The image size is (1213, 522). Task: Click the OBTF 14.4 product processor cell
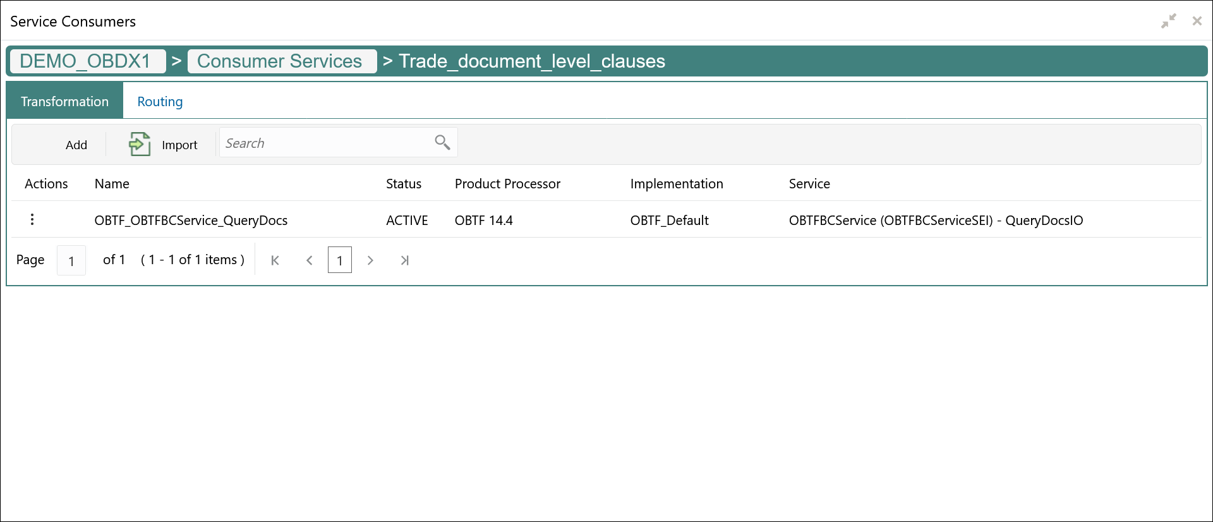[x=484, y=220]
